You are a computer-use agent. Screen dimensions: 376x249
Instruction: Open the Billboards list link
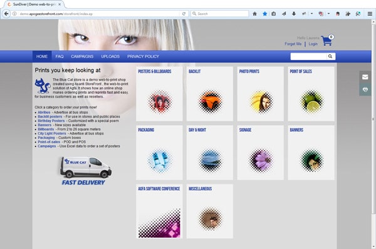tap(46, 130)
